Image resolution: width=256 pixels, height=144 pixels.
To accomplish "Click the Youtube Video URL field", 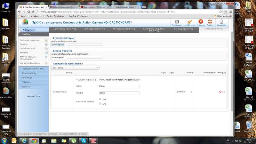I will (119, 80).
